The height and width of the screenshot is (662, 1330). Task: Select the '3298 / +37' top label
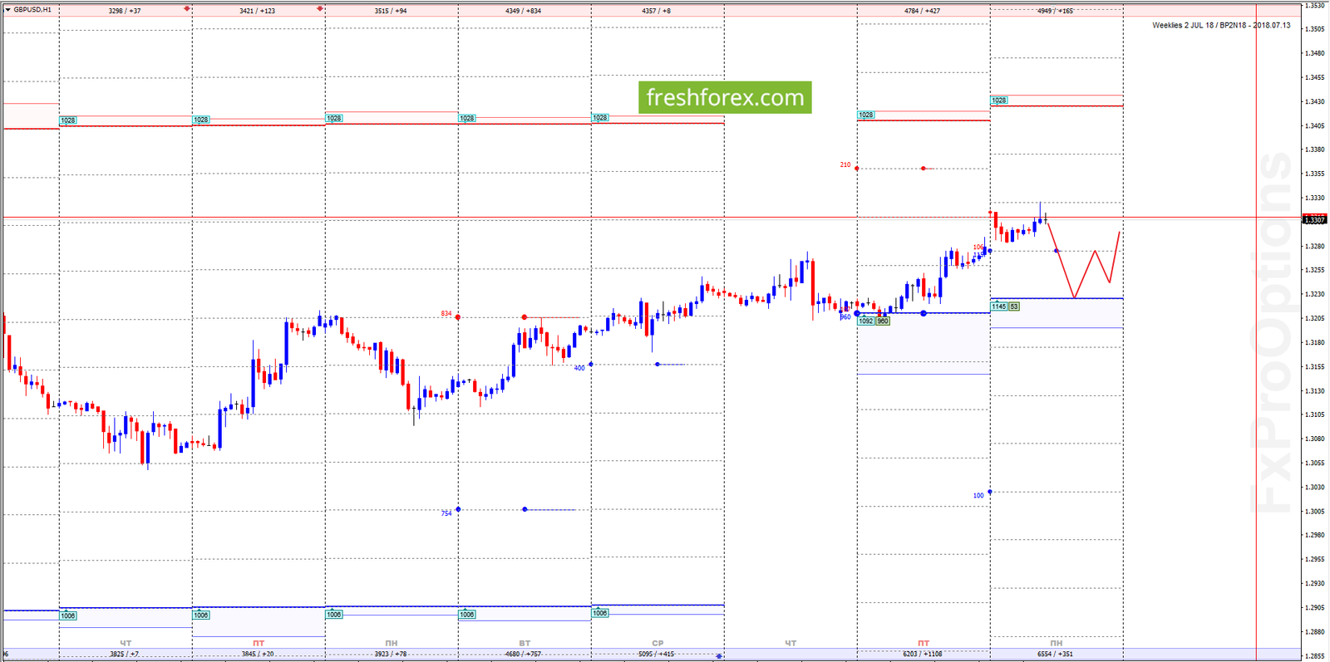[125, 11]
